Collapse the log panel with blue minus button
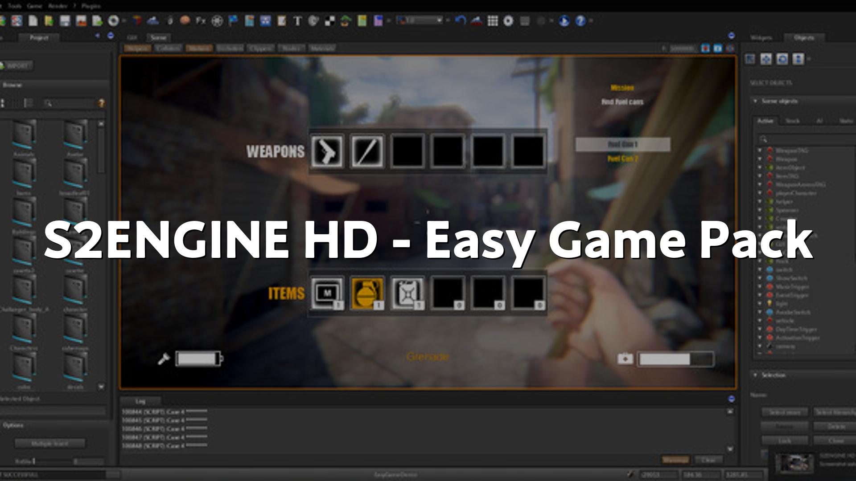This screenshot has height=481, width=856. click(731, 399)
